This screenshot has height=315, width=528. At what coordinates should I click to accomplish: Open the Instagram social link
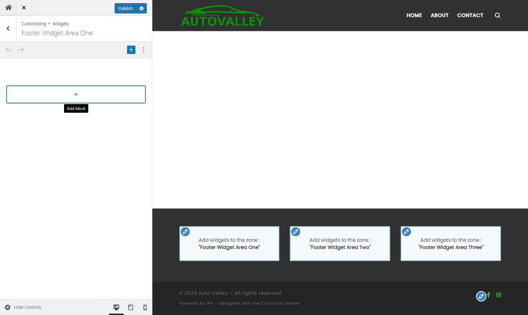[x=499, y=295]
